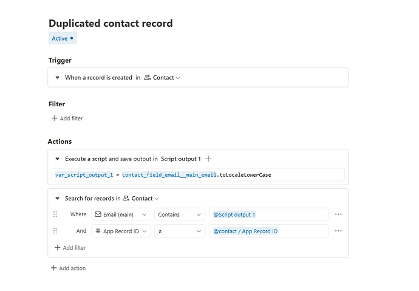Open the Contact dropdown in Trigger
Image resolution: width=419 pixels, height=291 pixels.
pos(162,78)
